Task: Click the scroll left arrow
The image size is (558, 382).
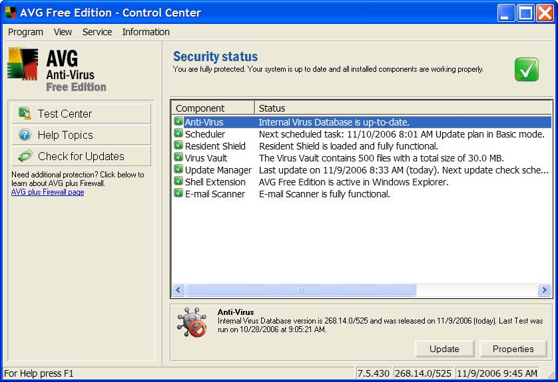Action: pos(178,290)
